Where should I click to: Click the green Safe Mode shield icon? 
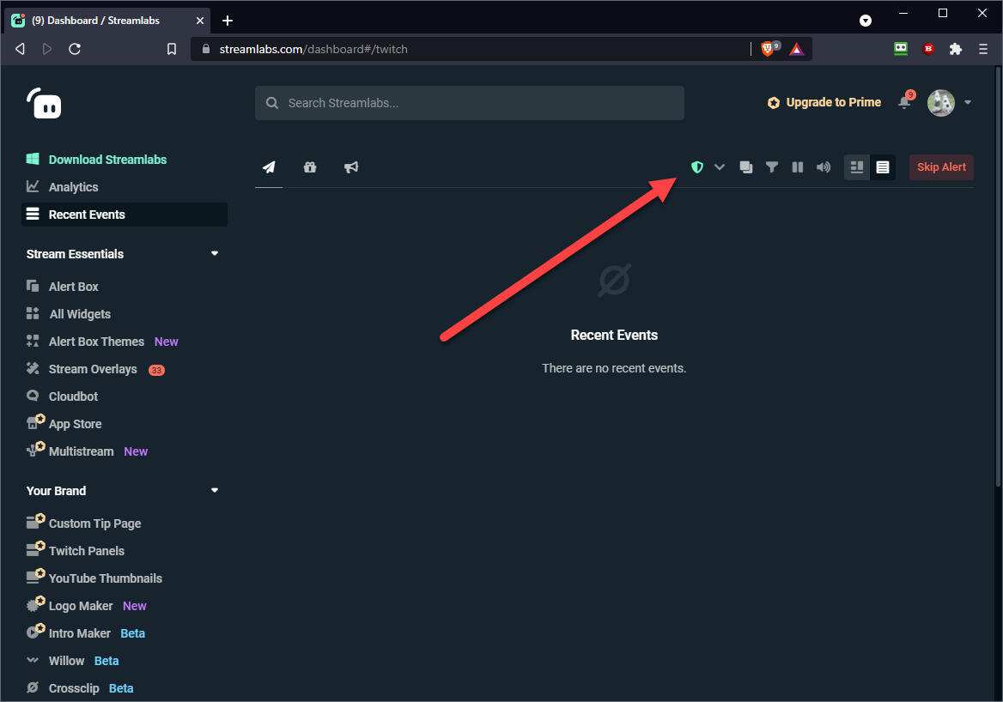click(696, 167)
